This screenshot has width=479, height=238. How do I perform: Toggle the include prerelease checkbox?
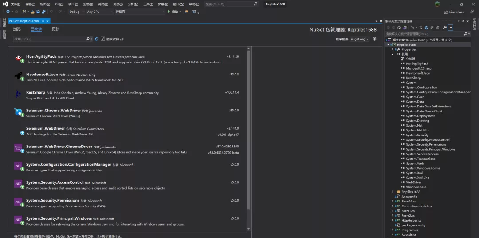tap(103, 39)
